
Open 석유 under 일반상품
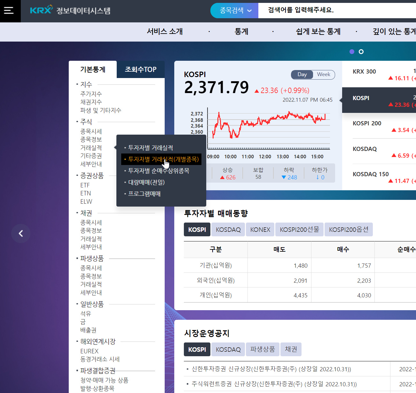(x=86, y=314)
